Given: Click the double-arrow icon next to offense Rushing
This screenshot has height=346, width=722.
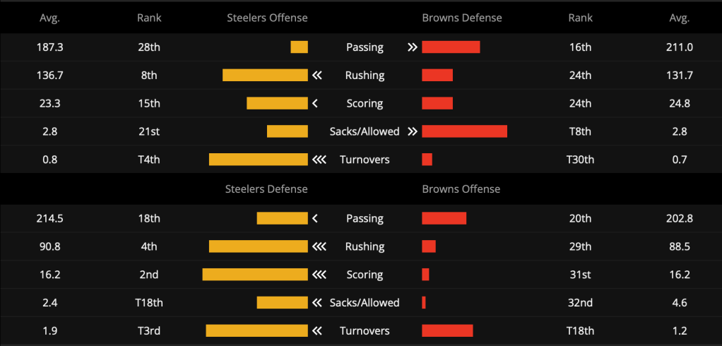Looking at the screenshot, I should click(x=316, y=75).
